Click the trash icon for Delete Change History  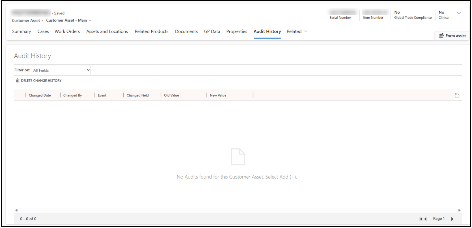coord(18,80)
